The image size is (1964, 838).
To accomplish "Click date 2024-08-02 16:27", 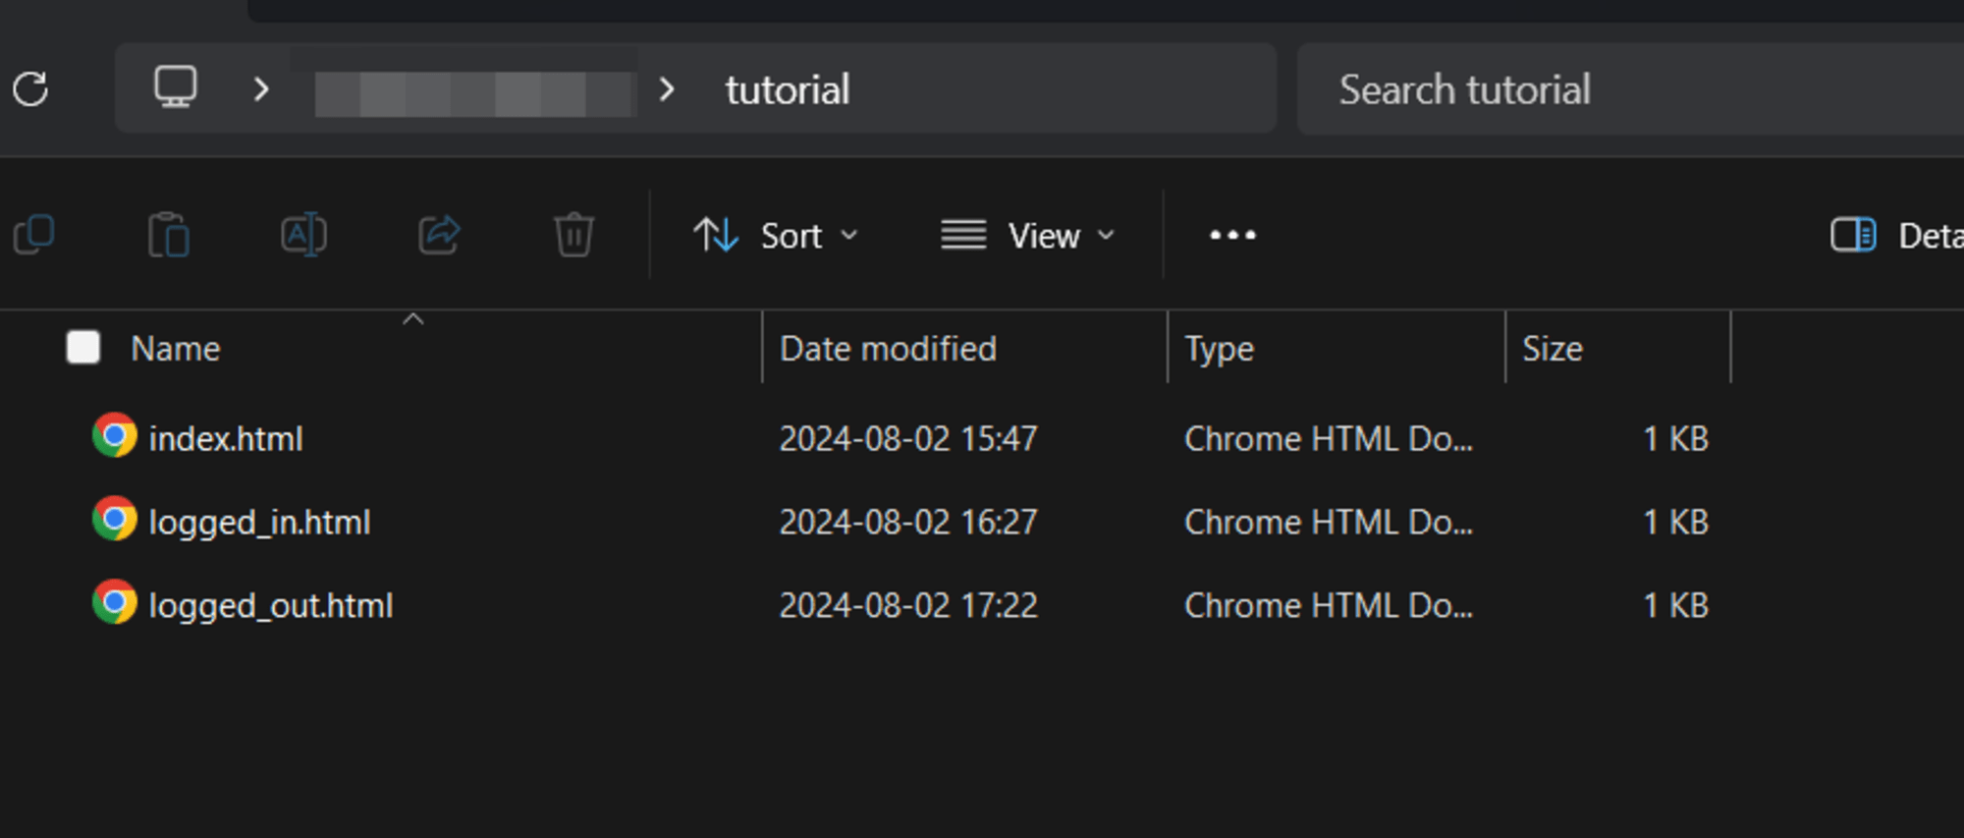I will pyautogui.click(x=908, y=522).
